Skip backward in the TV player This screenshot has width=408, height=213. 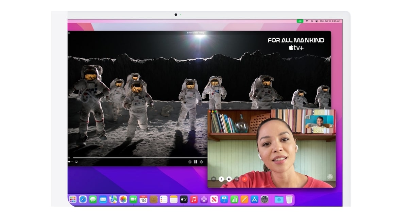(x=190, y=162)
